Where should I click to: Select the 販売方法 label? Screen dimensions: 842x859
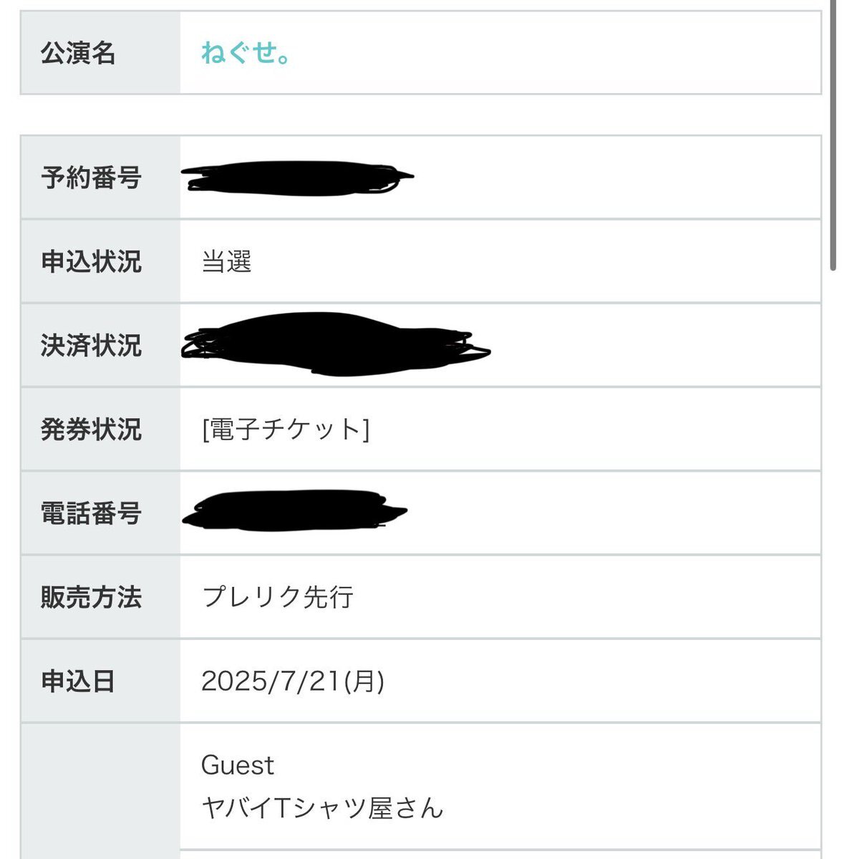pyautogui.click(x=91, y=597)
